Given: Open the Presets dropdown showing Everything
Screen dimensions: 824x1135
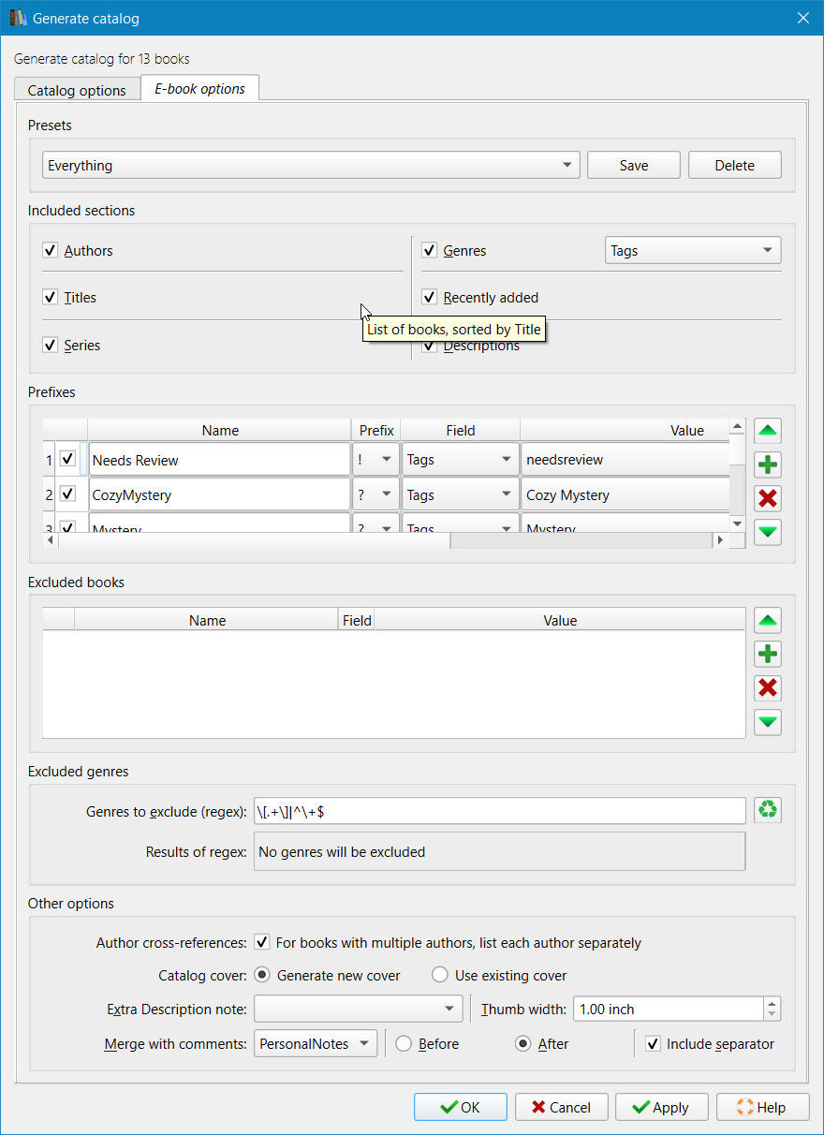Looking at the screenshot, I should [x=311, y=166].
